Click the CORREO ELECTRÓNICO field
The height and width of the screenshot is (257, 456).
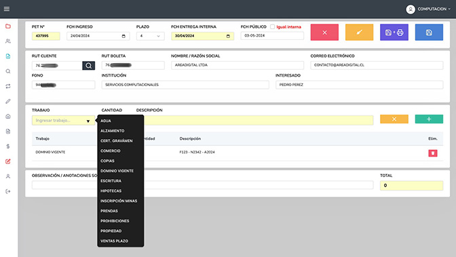(377, 65)
